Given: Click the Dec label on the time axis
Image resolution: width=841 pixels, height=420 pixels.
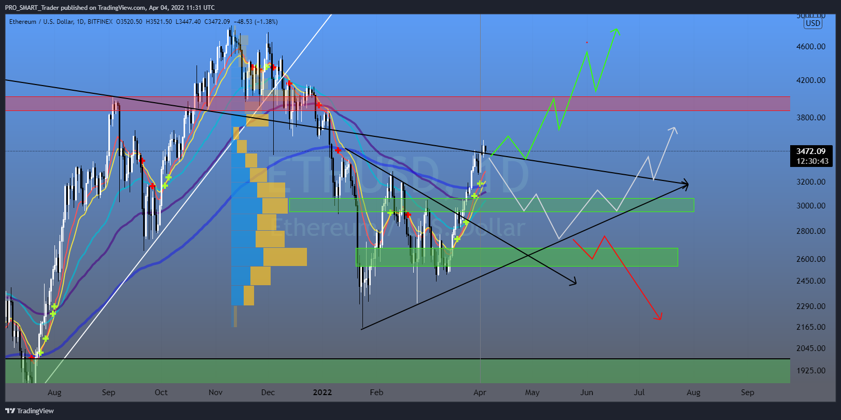Looking at the screenshot, I should click(268, 393).
